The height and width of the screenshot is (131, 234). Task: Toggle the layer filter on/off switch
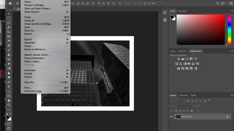tap(209, 100)
